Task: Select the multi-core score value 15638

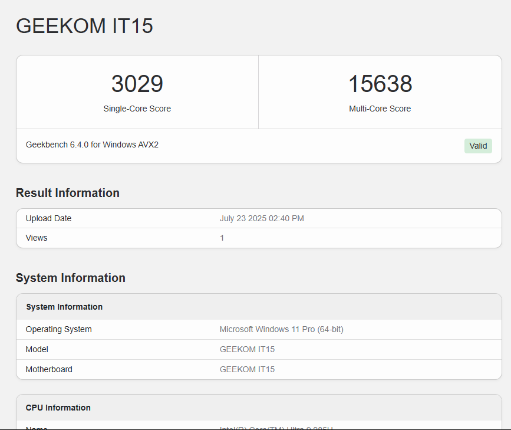Action: click(380, 84)
